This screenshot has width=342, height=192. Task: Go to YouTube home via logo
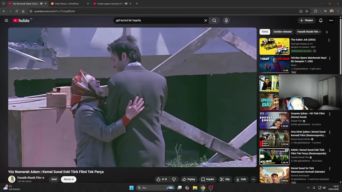coord(21,21)
